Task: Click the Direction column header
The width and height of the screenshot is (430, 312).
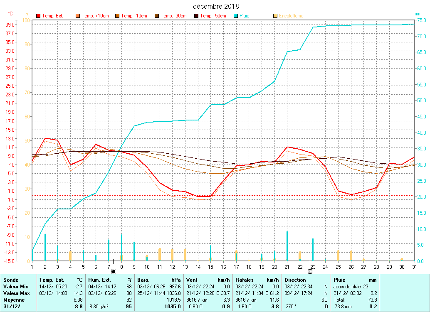Action: (295, 280)
